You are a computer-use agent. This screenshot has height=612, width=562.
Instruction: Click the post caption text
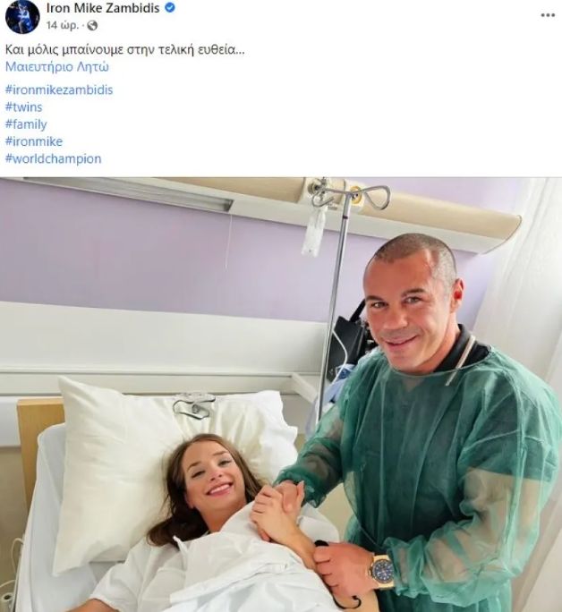(125, 50)
